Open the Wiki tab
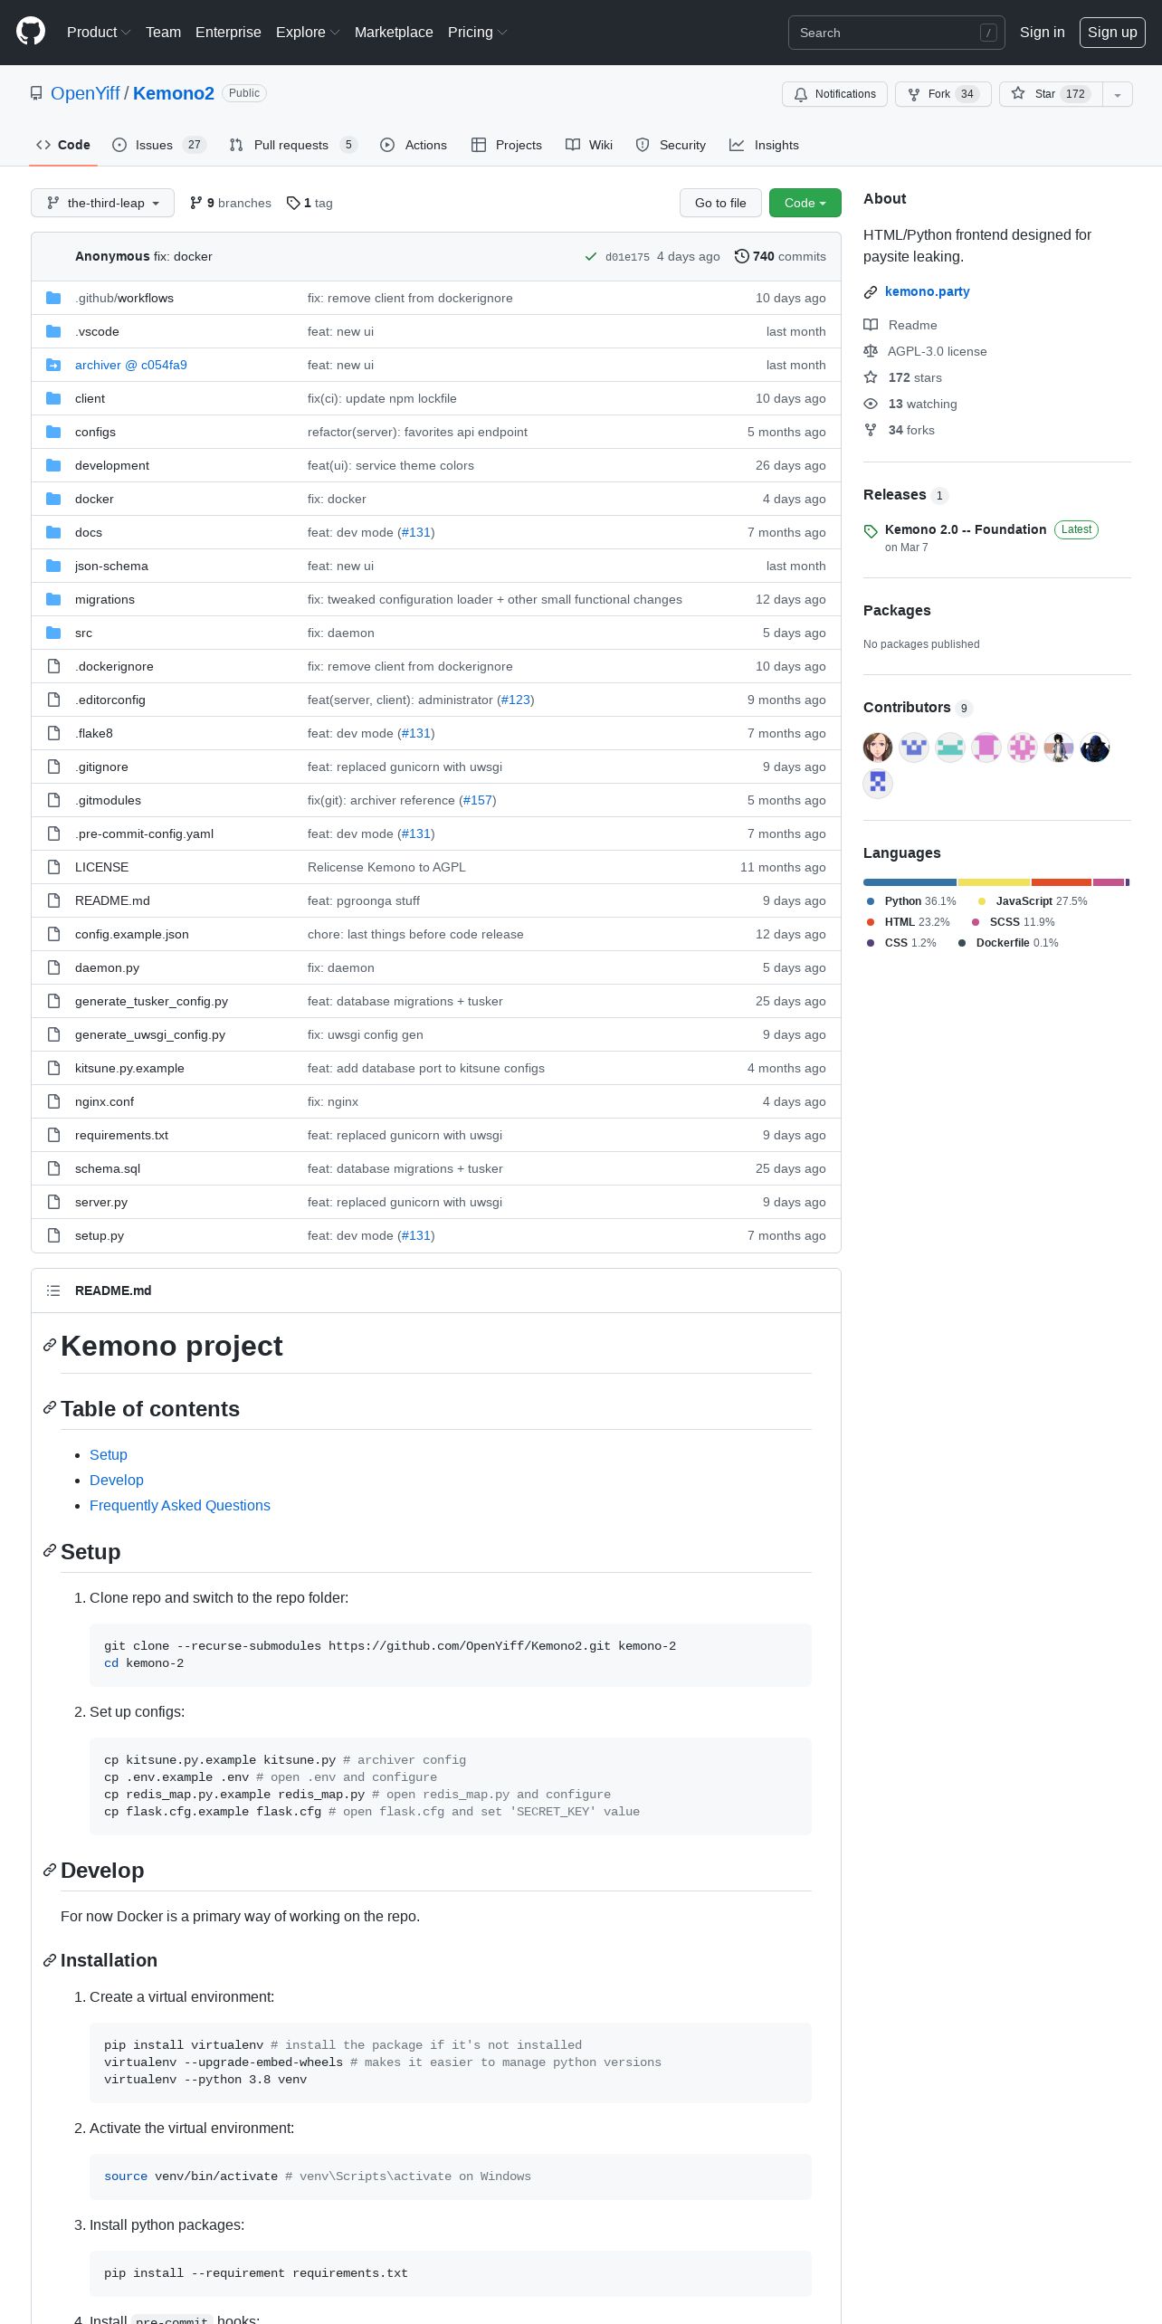 coord(589,145)
